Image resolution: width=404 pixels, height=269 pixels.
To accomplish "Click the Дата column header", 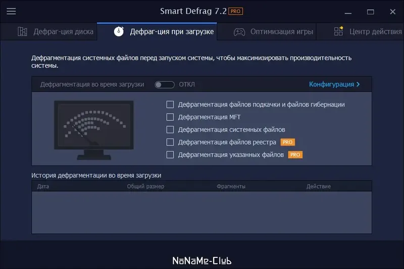I will [43, 186].
